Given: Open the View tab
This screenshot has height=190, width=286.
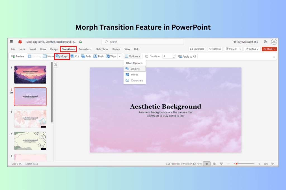Looking at the screenshot, I should 127,49.
